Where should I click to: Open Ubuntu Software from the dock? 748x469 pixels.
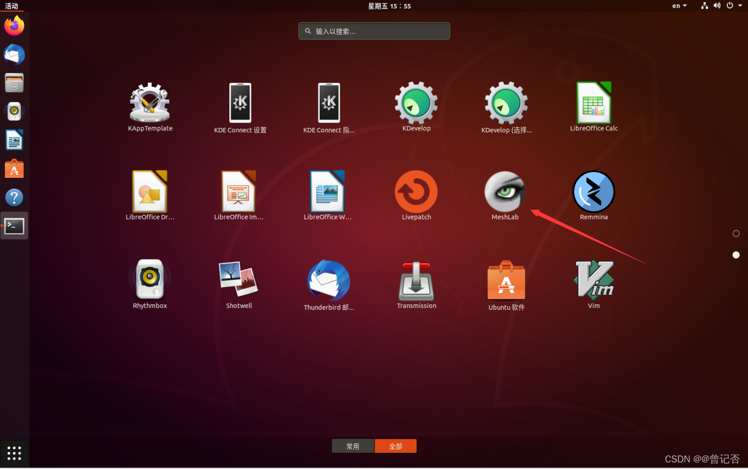coord(14,169)
